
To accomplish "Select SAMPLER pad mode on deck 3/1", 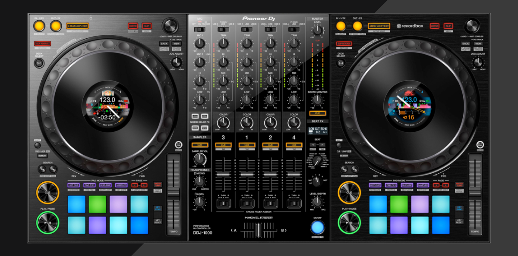I will click(121, 185).
